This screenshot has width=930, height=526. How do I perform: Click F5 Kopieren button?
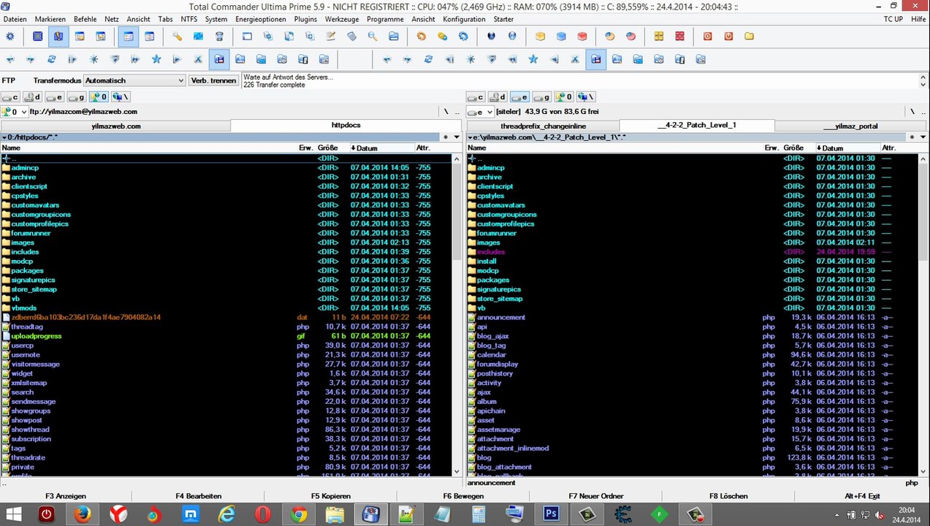(331, 496)
